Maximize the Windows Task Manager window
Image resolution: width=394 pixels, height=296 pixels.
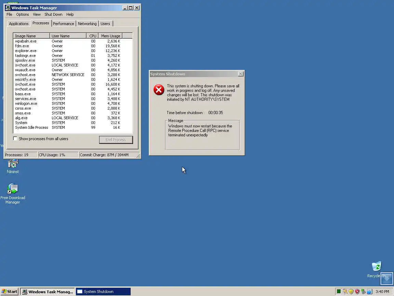[x=130, y=8]
